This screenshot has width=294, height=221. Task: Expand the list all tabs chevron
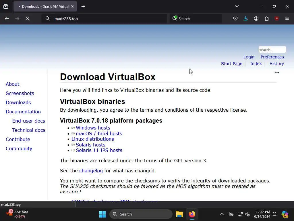[237, 6]
